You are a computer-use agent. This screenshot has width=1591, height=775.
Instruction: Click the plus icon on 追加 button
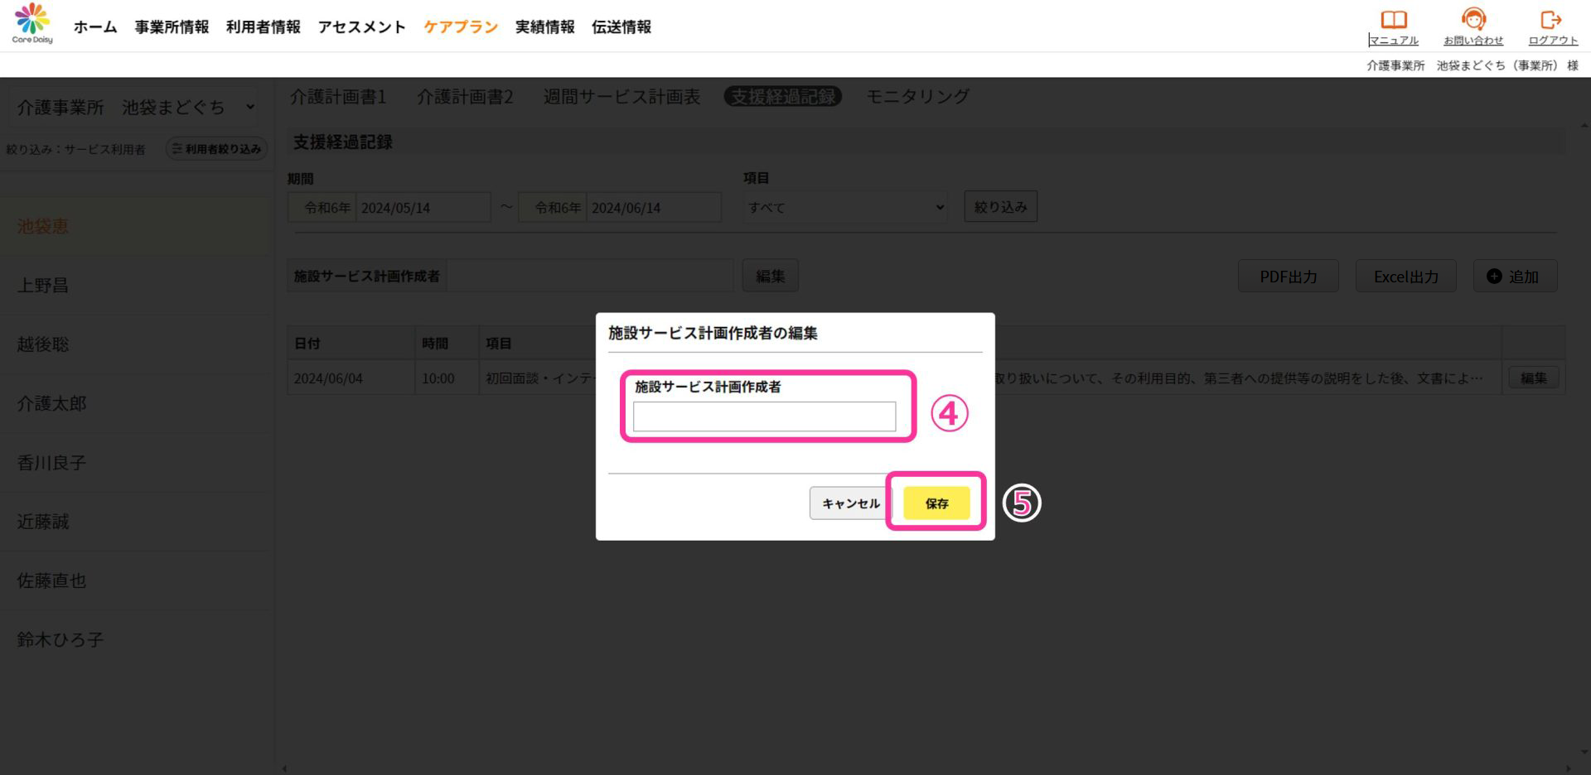1494,277
